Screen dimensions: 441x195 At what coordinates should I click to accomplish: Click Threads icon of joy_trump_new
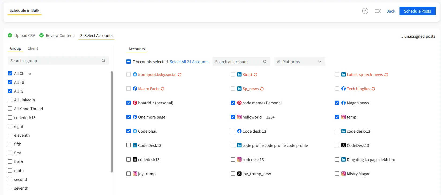[239, 174]
